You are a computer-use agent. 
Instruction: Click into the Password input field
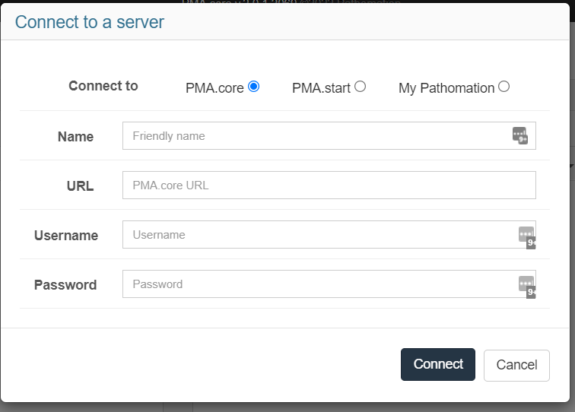point(319,284)
